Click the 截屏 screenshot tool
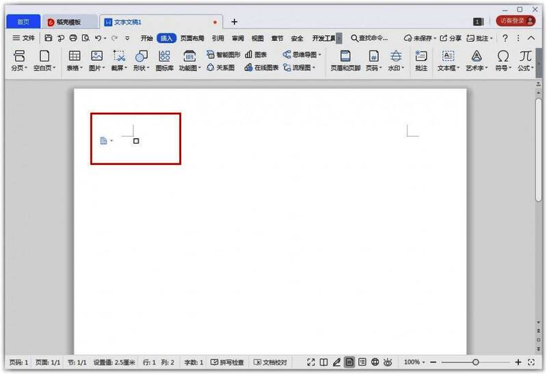547x374 pixels. 118,59
